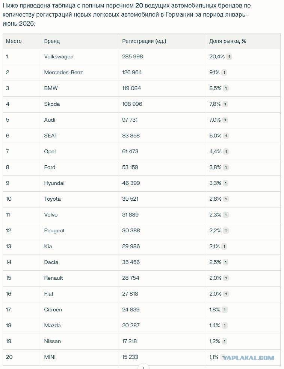284x369 pixels.
Task: Select the Volkswagen brand cell
Action: tap(80, 57)
